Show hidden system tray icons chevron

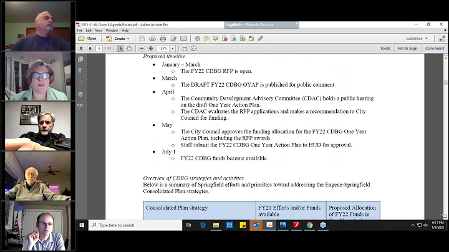coord(413,225)
